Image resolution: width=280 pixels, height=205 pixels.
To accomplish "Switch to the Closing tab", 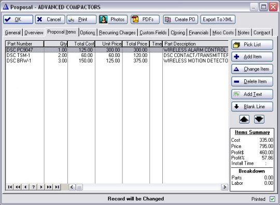I will coord(178,33).
